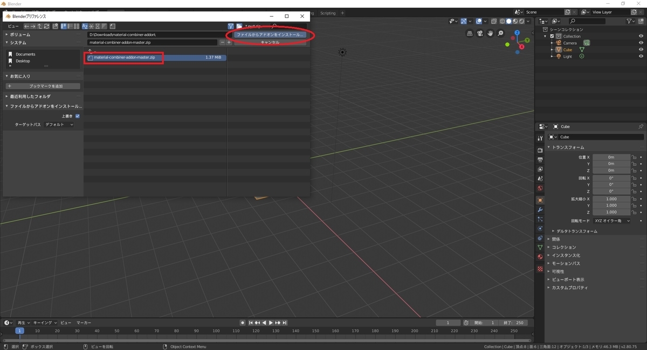Open the Object Data triangle tab

point(540,247)
